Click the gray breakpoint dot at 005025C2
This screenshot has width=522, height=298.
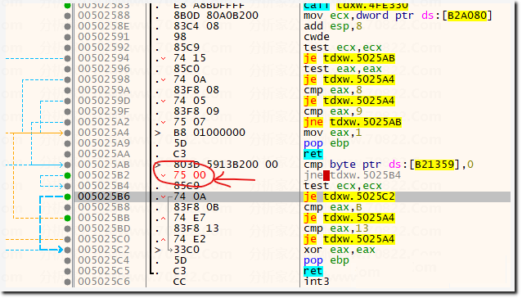point(68,250)
